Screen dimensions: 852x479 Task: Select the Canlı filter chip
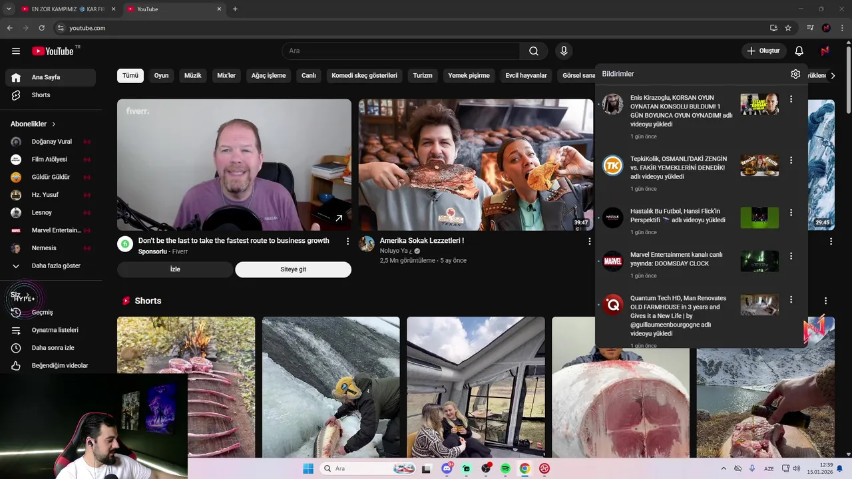coord(309,76)
